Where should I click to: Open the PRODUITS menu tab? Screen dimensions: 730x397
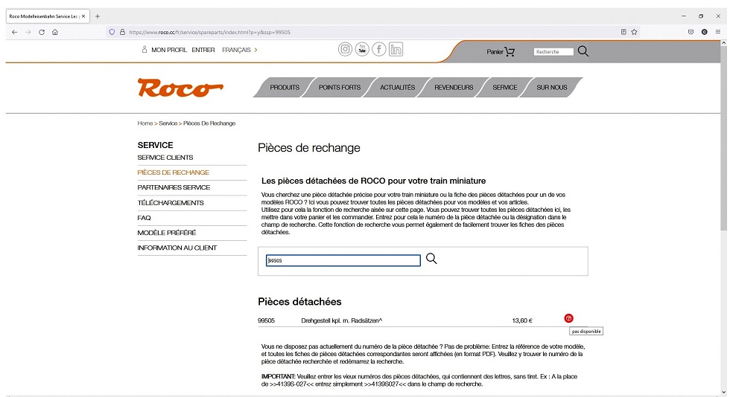[x=284, y=88]
